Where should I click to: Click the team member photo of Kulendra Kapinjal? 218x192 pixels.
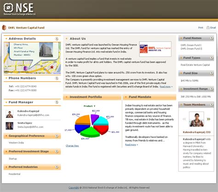(196, 120)
